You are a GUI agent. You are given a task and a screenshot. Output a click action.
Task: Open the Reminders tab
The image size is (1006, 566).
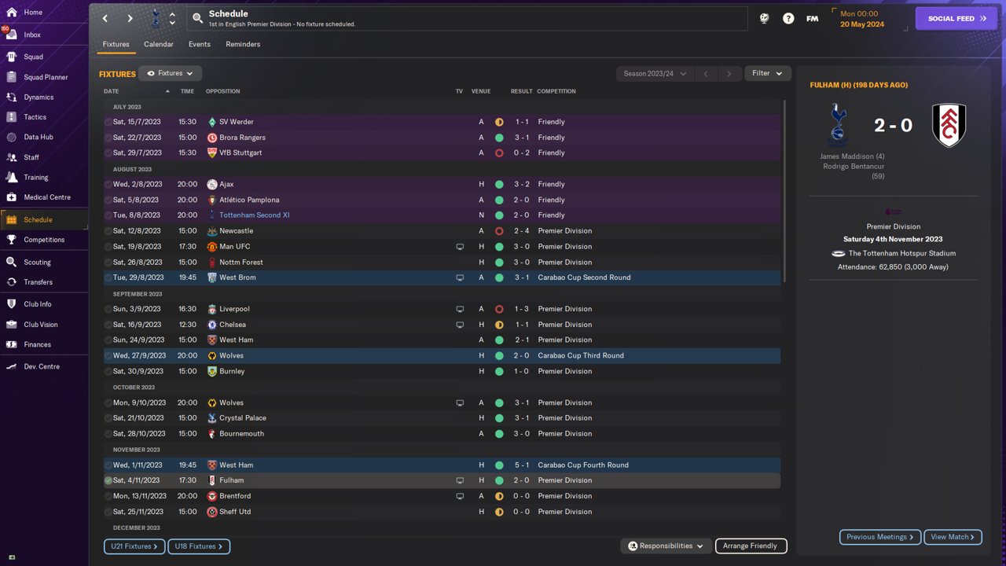tap(243, 44)
